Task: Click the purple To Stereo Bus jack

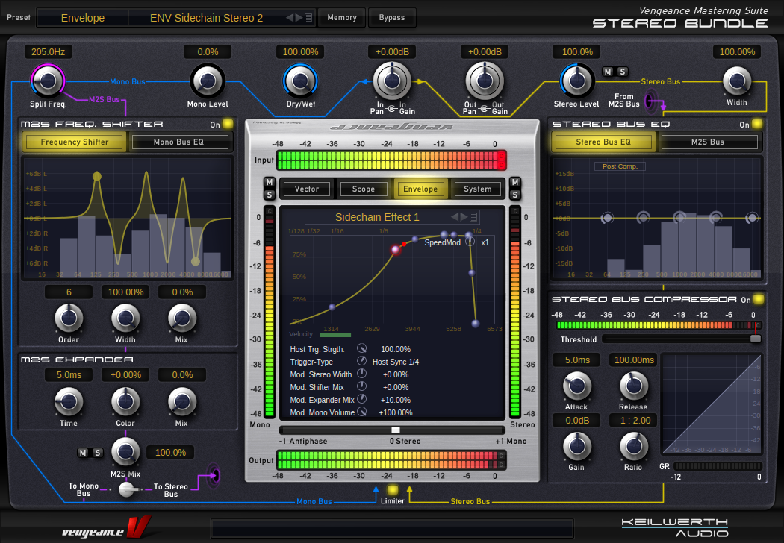Action: (214, 475)
